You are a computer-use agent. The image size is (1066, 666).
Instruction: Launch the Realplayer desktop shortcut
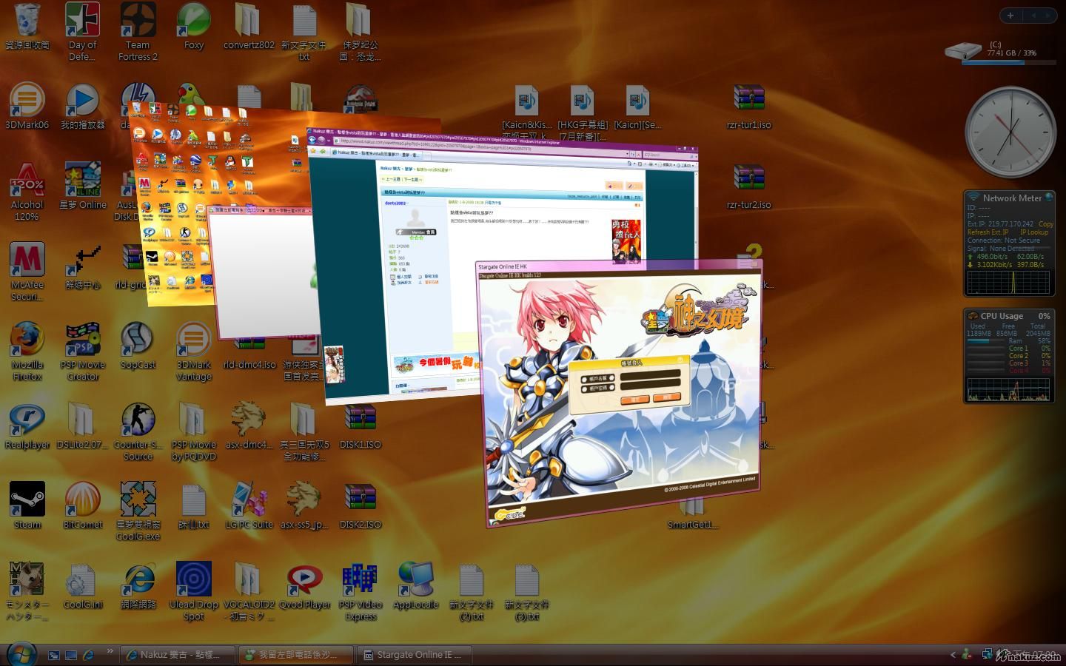coord(27,420)
